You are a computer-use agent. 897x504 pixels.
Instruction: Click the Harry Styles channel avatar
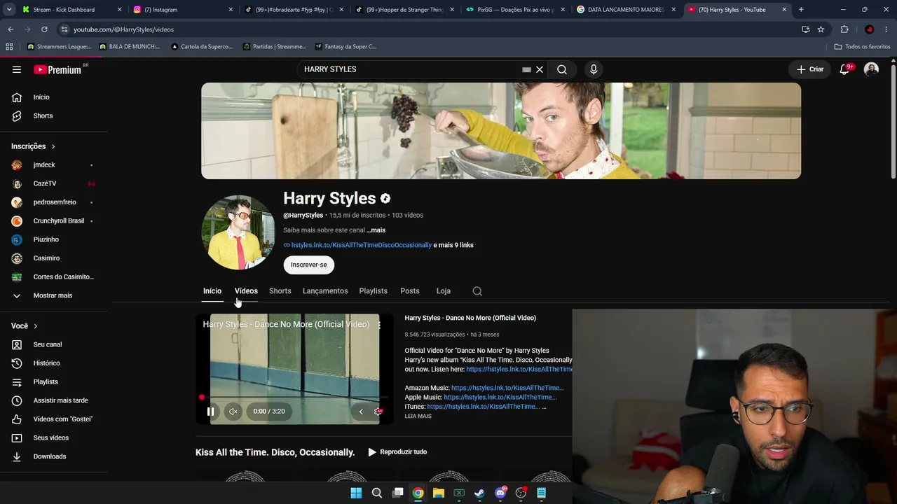point(238,232)
